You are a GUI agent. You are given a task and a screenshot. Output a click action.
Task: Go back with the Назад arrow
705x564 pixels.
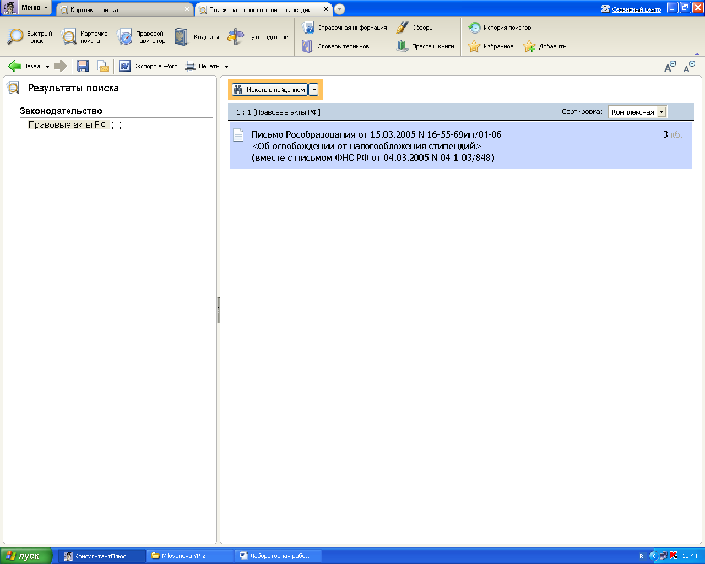(24, 66)
